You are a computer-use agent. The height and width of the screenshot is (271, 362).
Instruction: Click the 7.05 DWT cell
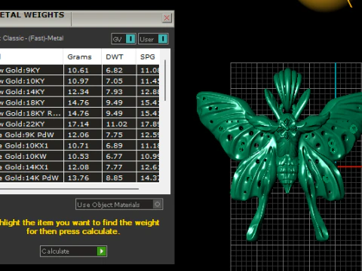[x=119, y=81]
